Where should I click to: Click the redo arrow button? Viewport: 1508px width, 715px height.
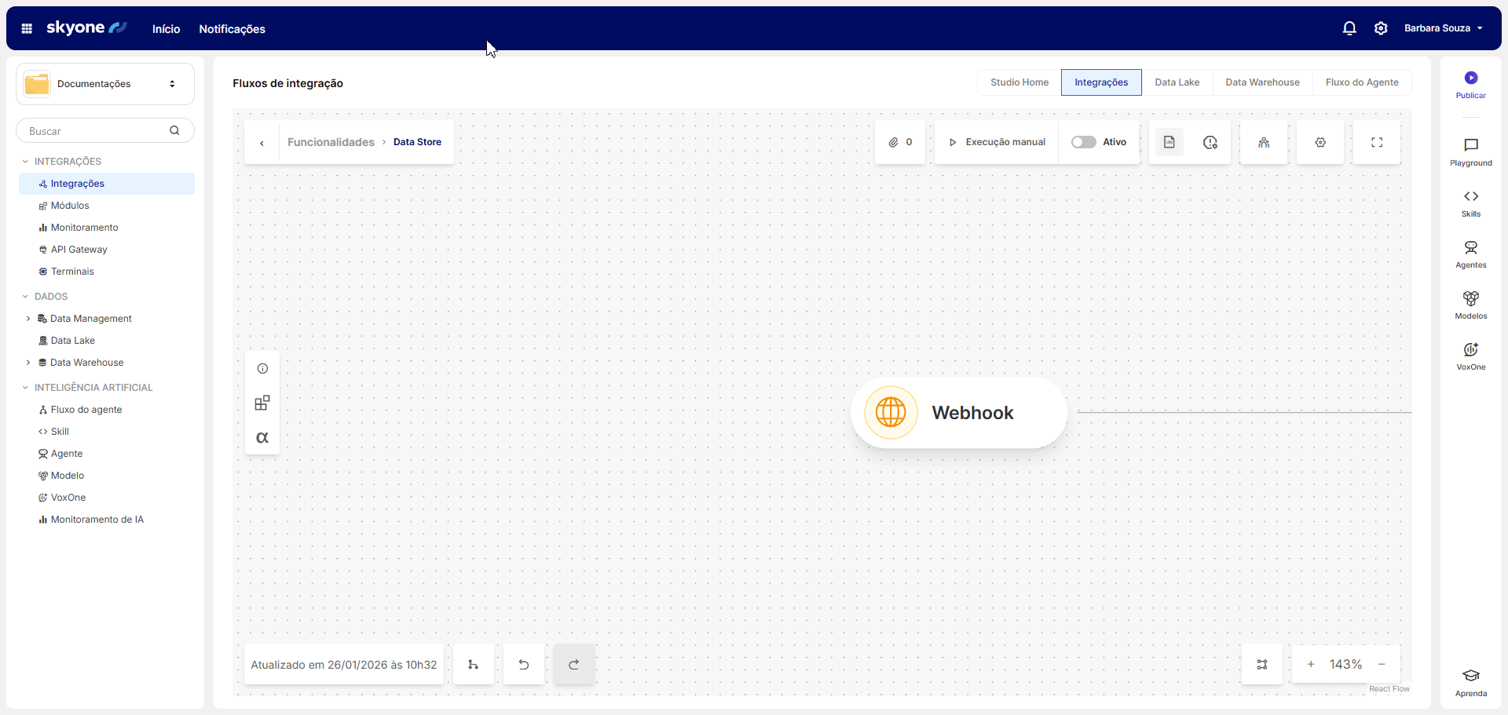[x=574, y=665]
